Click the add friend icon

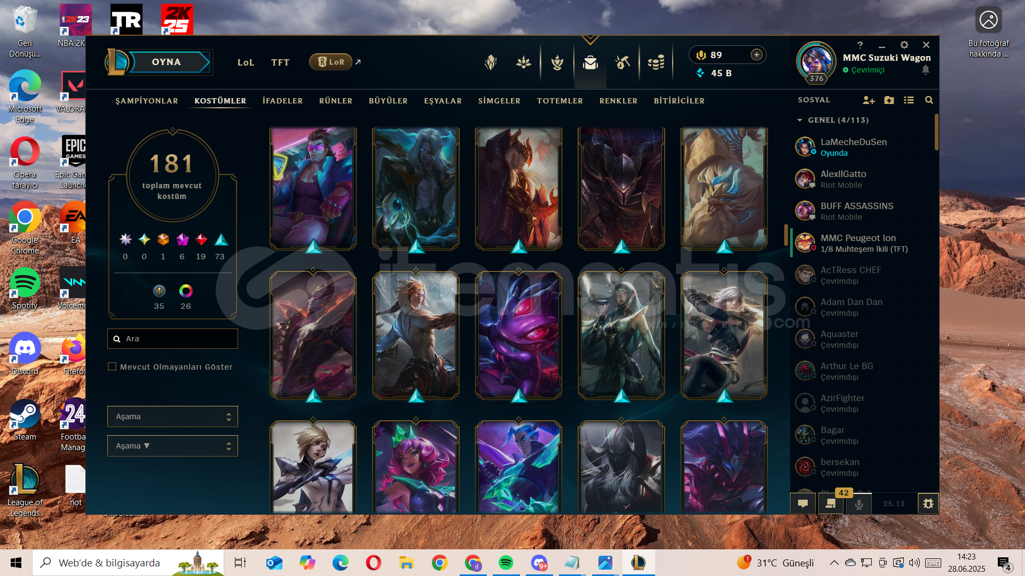(869, 100)
